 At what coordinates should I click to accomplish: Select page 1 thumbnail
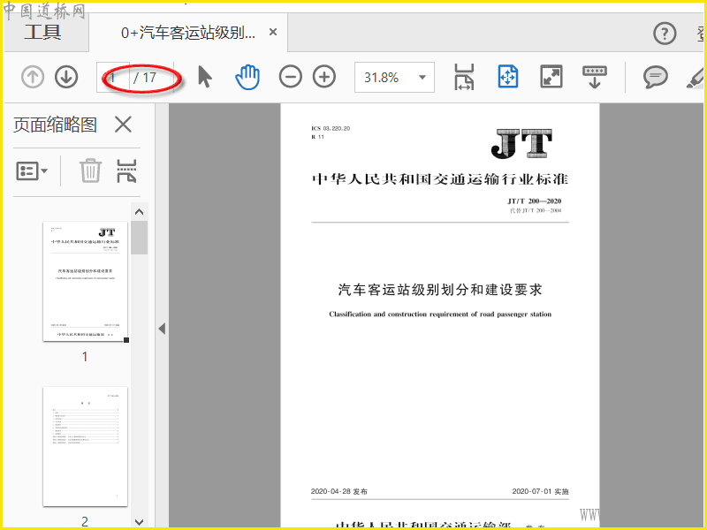85,281
